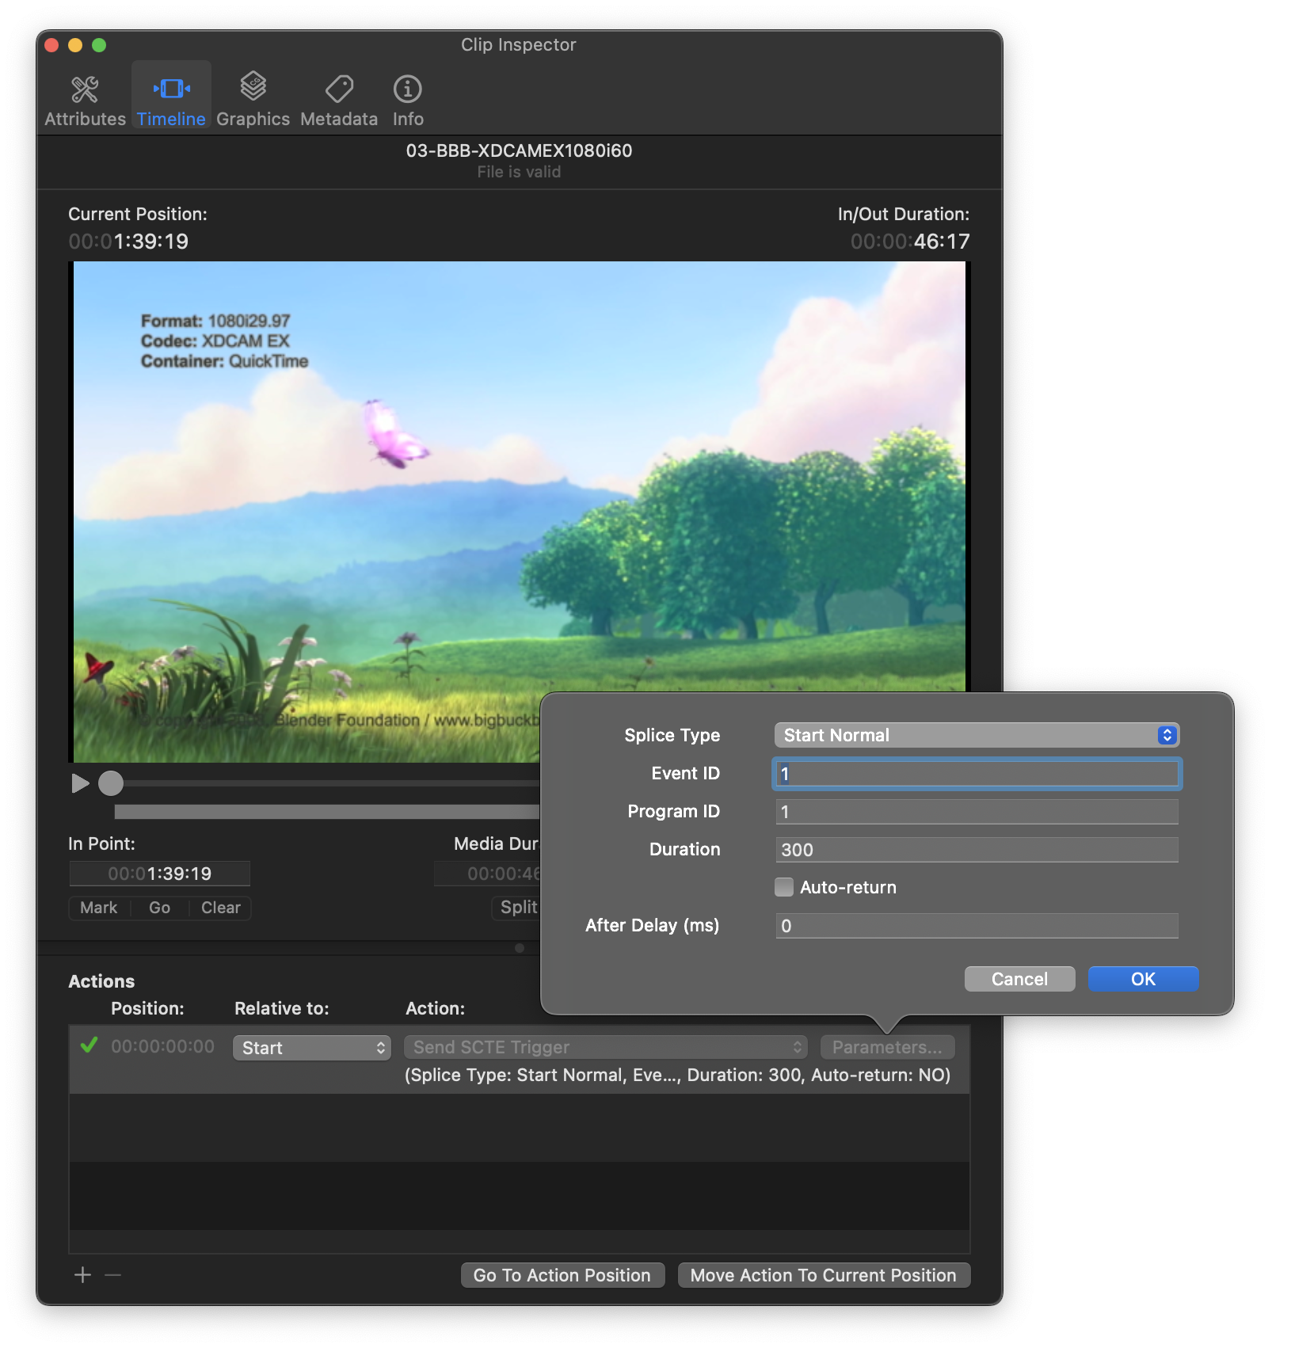Click Move Action To Current Position

(824, 1275)
